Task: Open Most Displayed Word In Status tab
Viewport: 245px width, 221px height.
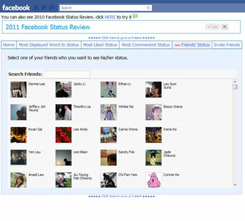Action: coord(49,45)
